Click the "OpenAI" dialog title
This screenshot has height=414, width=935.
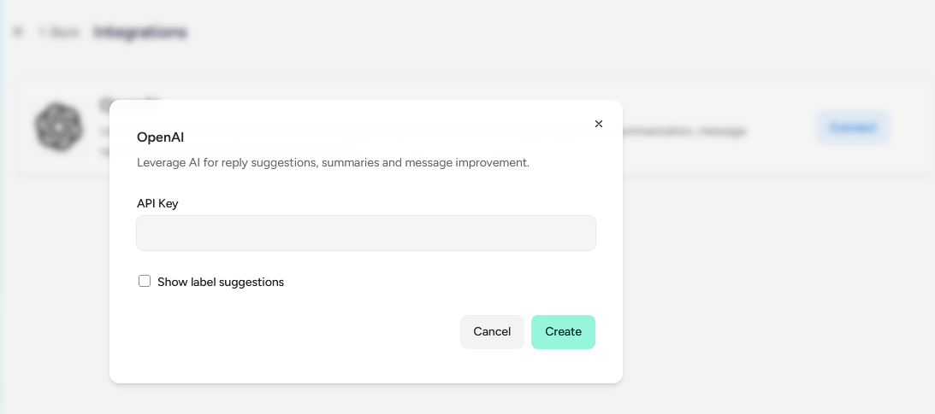coord(161,137)
